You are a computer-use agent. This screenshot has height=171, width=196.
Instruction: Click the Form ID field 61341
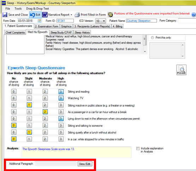coord(65,21)
